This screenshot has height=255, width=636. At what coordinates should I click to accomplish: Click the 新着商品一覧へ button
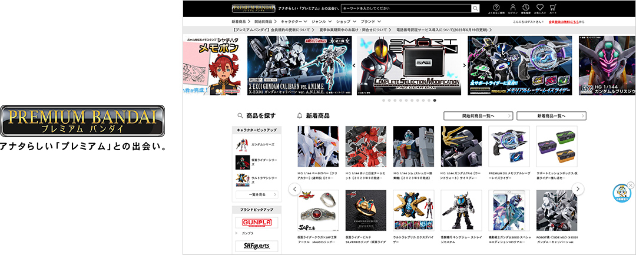[x=551, y=116]
